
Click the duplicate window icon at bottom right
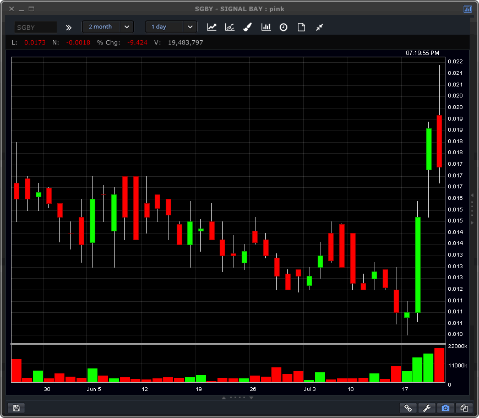464,408
